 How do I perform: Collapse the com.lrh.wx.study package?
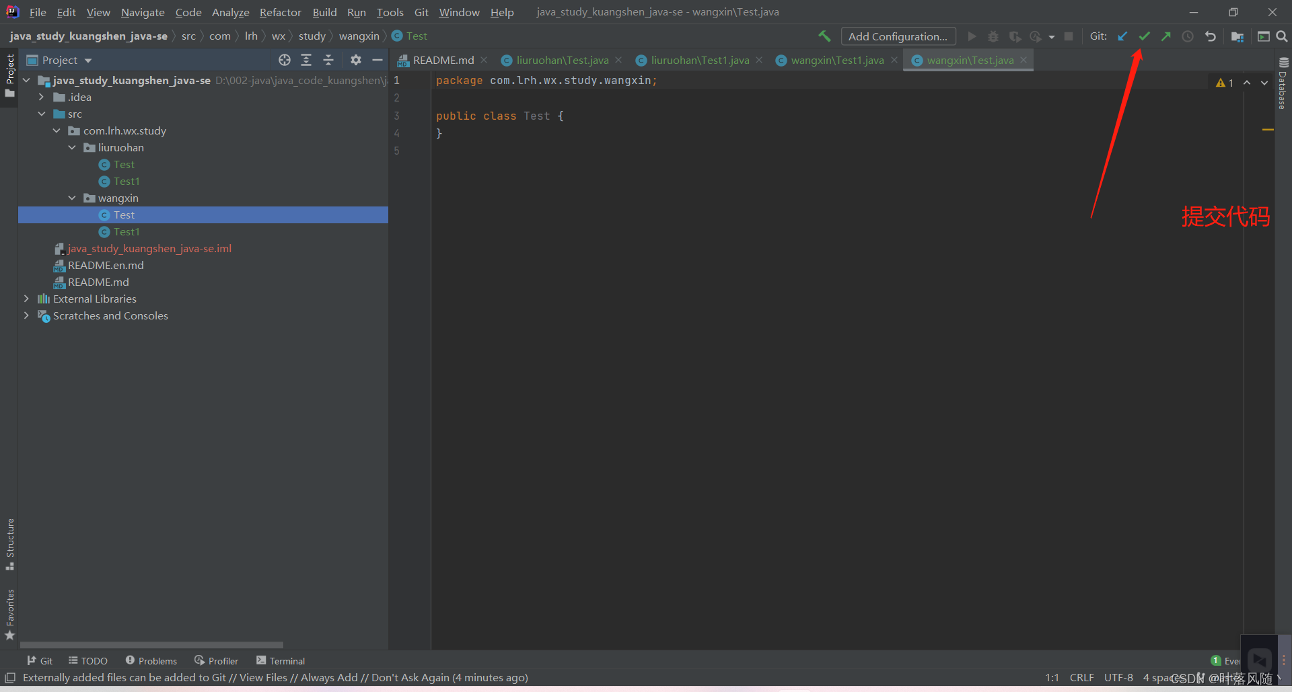57,130
